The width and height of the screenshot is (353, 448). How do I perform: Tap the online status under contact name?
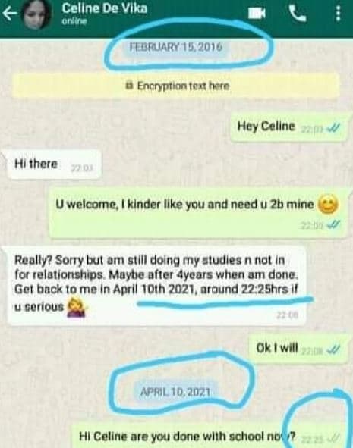tap(74, 21)
